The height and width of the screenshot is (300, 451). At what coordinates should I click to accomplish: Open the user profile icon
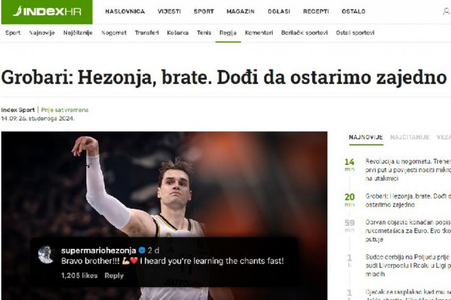coord(446,11)
